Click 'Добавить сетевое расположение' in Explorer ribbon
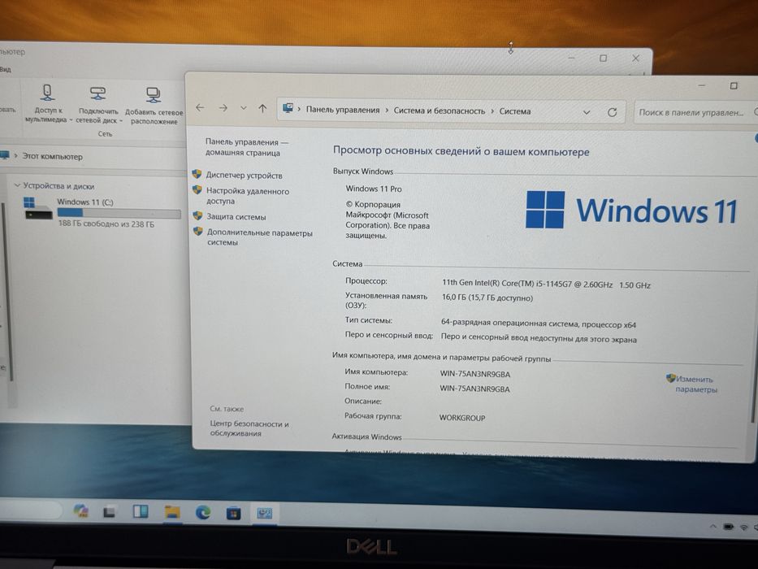This screenshot has width=758, height=569. (x=154, y=106)
